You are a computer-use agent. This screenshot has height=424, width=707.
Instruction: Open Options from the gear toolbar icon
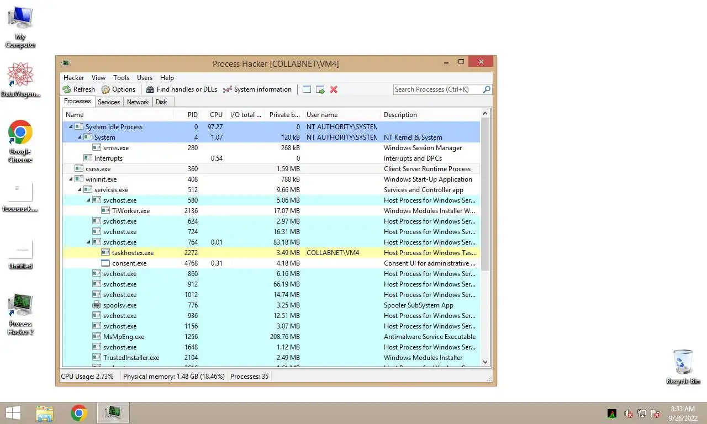105,89
